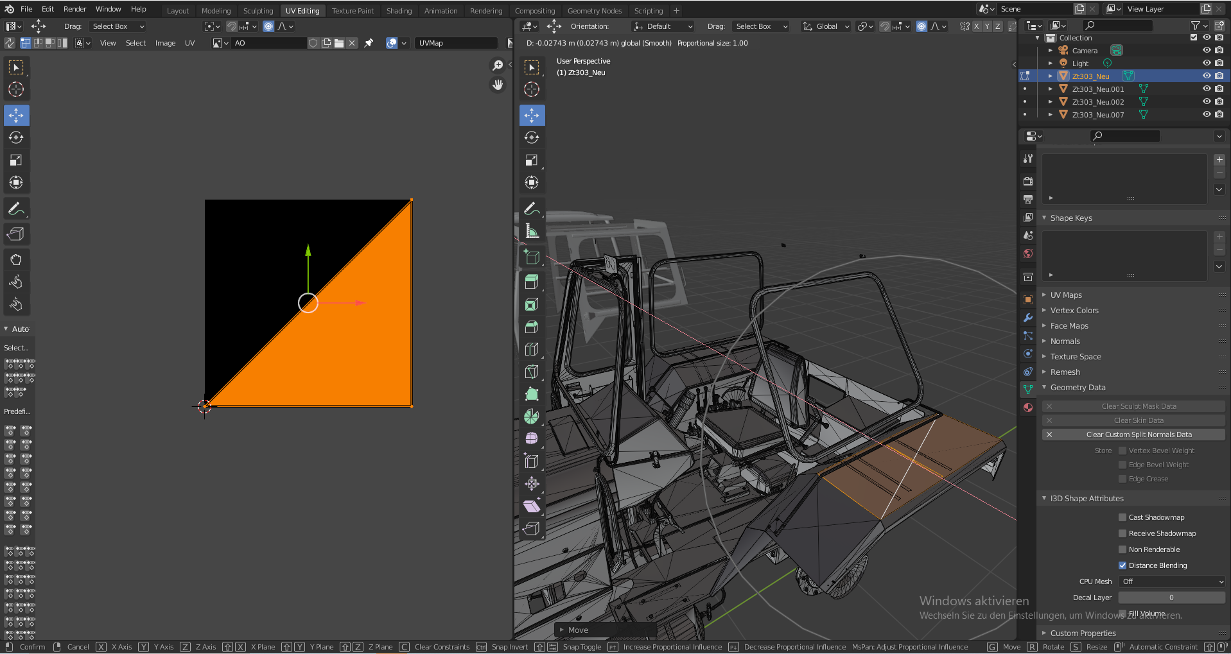Expand the UV Maps panel
This screenshot has height=654, width=1231.
click(1066, 295)
